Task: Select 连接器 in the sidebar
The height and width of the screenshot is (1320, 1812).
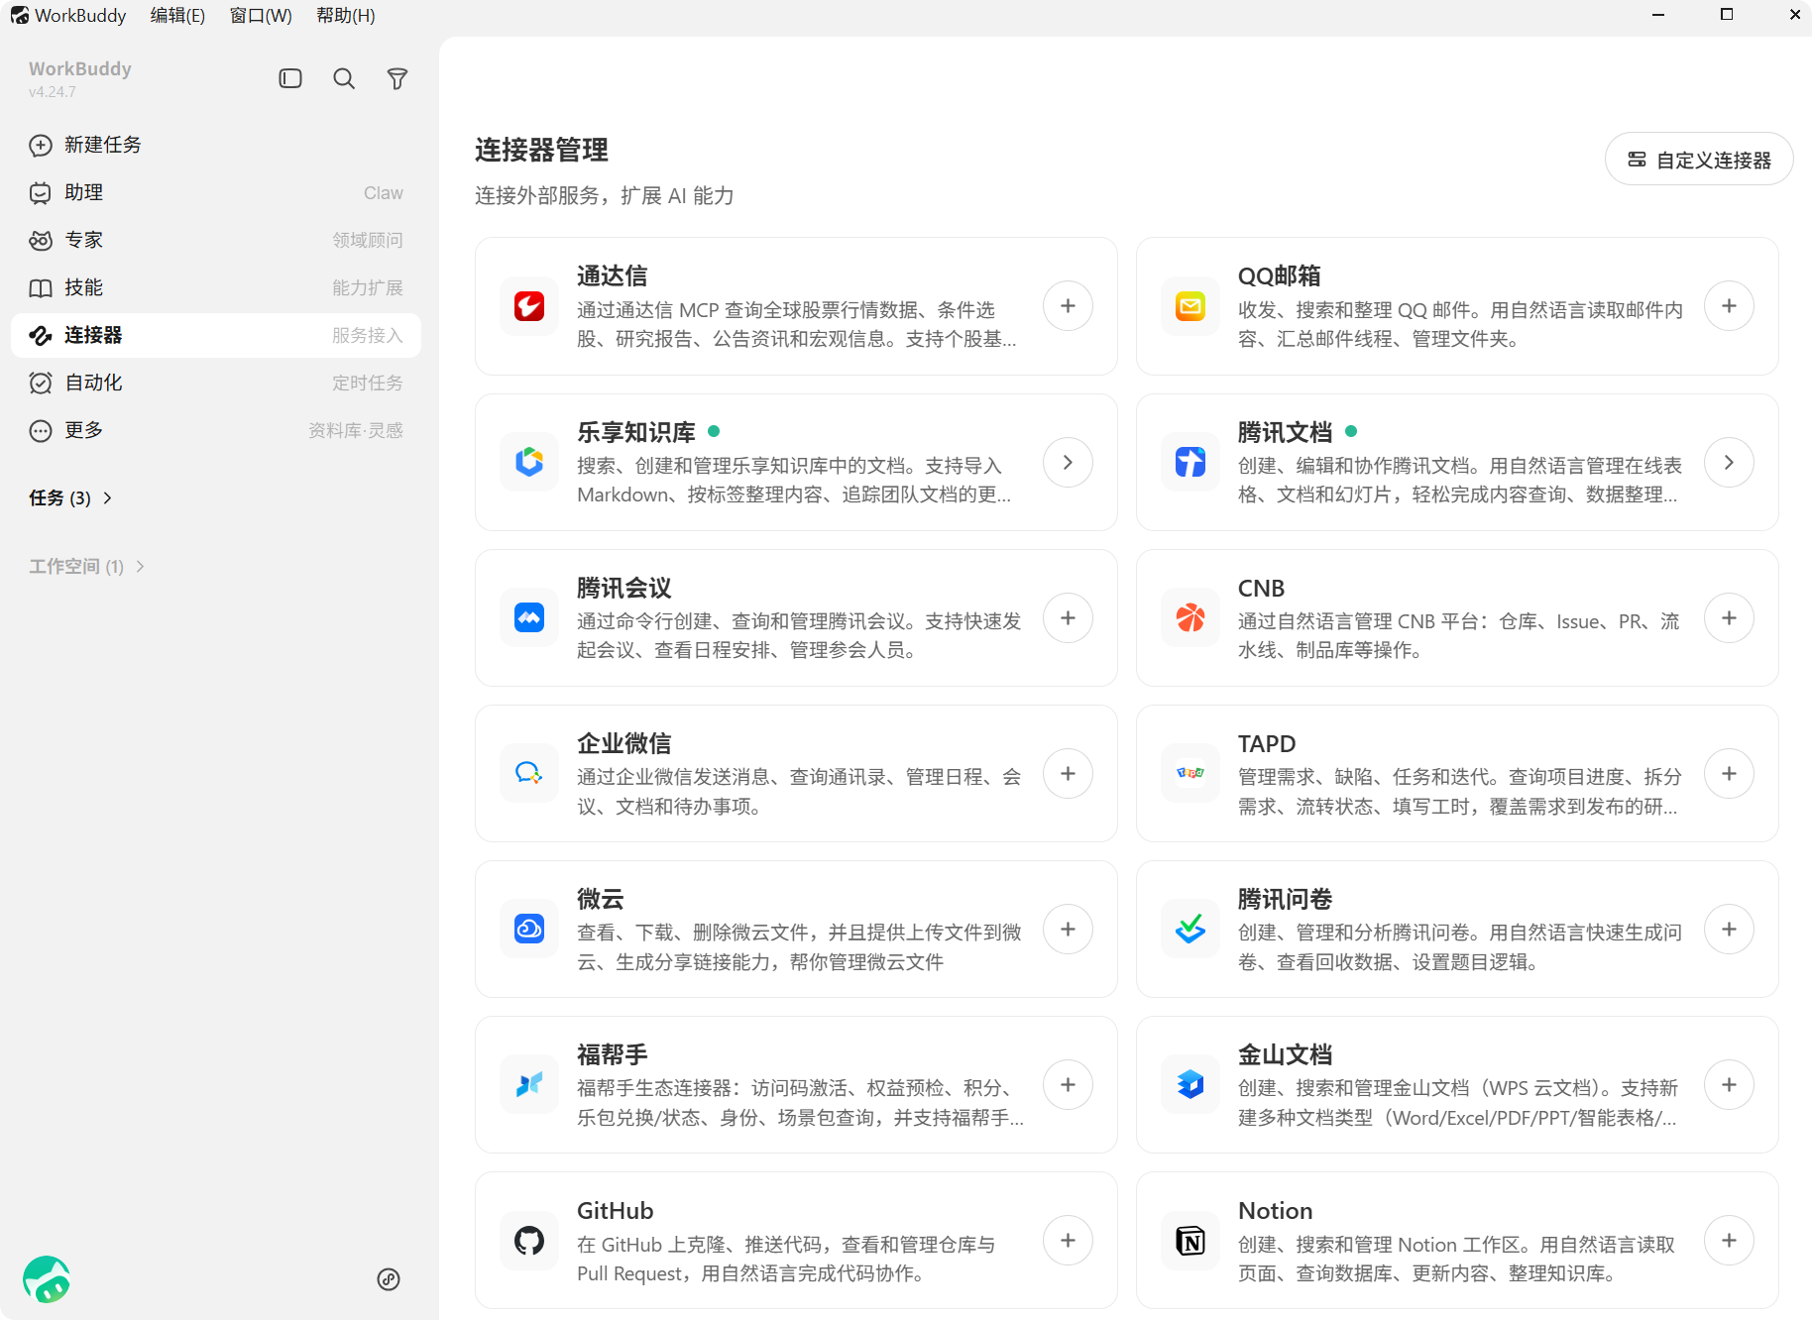Action: tap(216, 335)
